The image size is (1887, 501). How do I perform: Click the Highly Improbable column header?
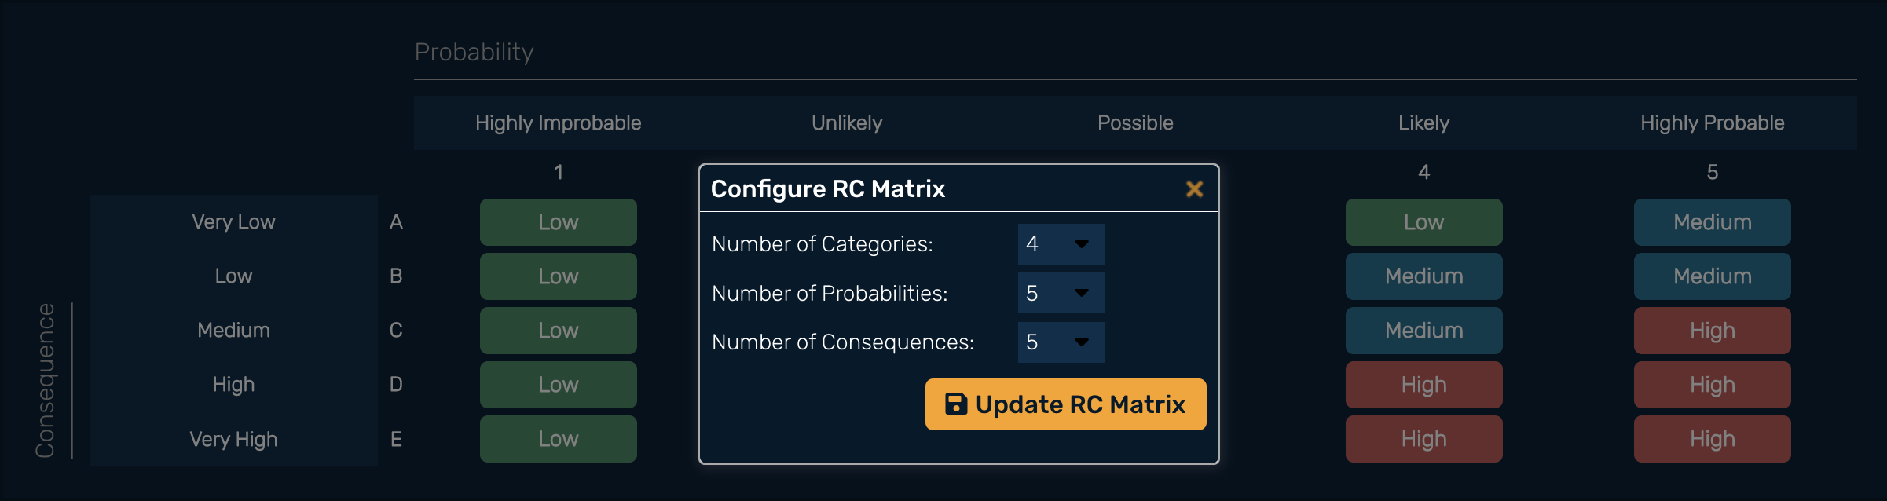coord(559,123)
